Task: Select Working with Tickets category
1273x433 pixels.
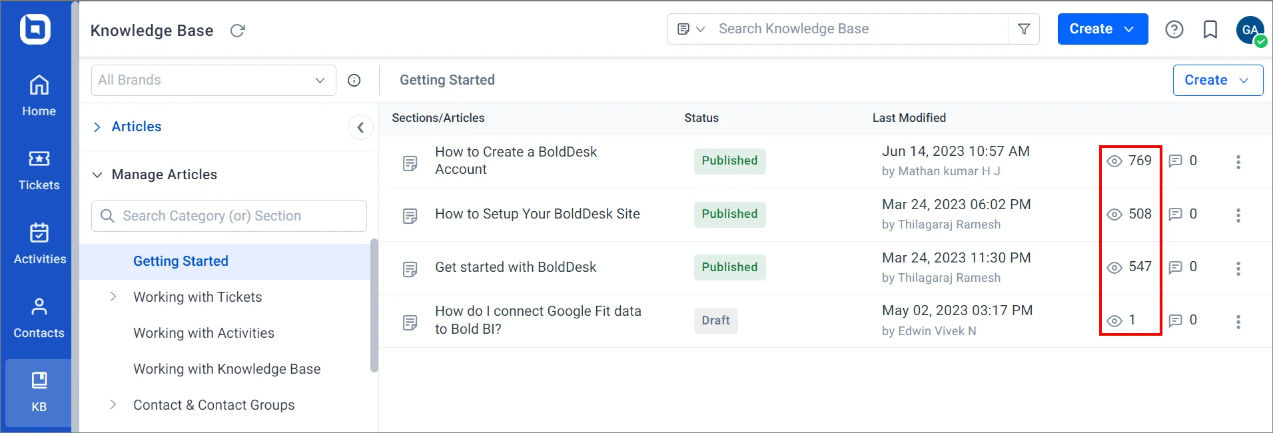Action: pyautogui.click(x=197, y=297)
